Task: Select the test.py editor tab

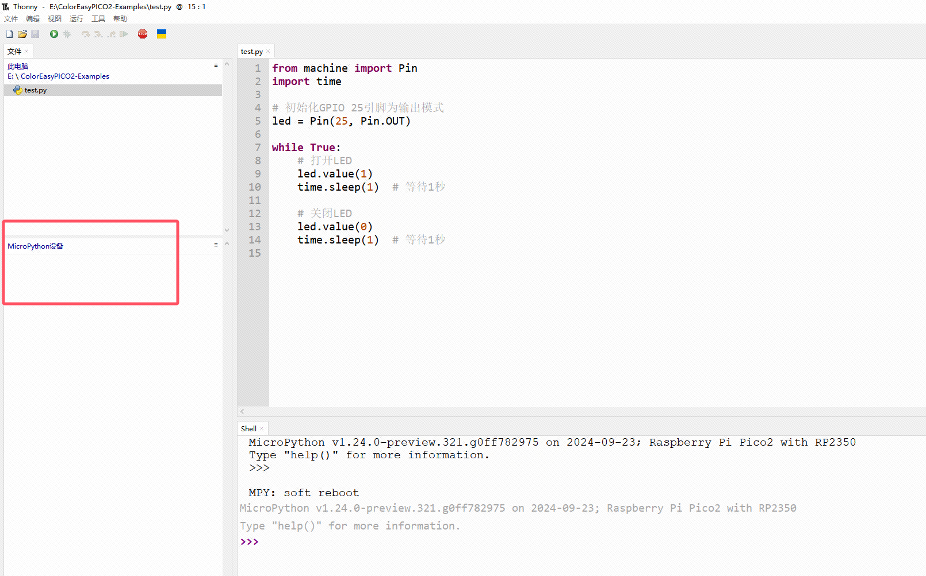Action: coord(252,52)
